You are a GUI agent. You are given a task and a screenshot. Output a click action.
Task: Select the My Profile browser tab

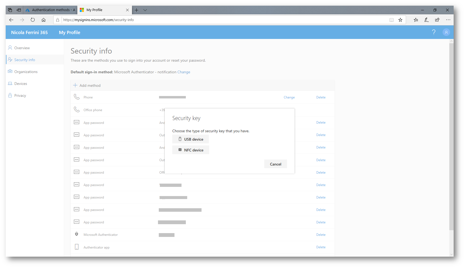click(105, 10)
